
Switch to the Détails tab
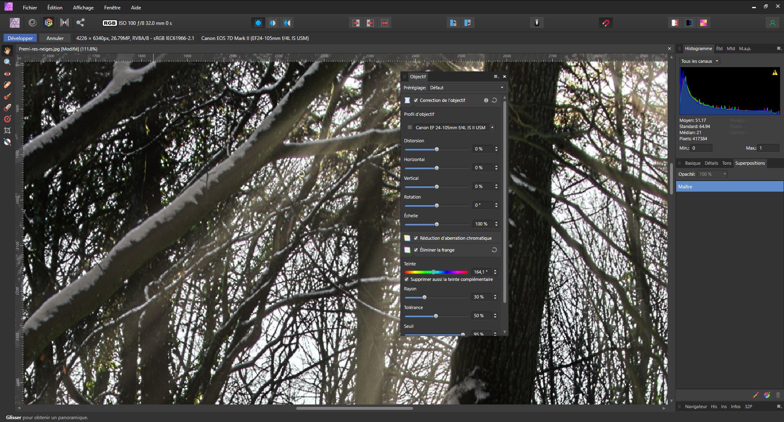tap(711, 163)
